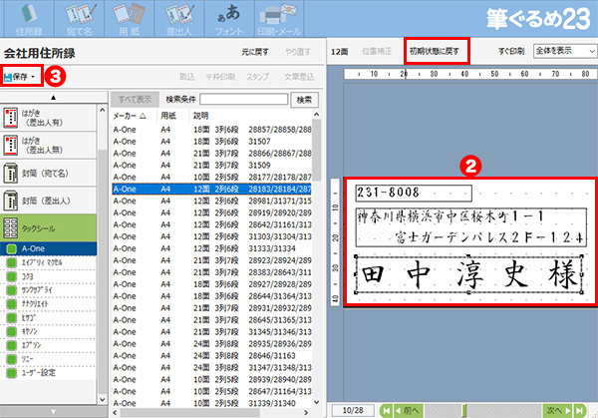The height and width of the screenshot is (418, 598).
Task: Click the paper list vertical scrollbar up arrow
Action: point(317,114)
